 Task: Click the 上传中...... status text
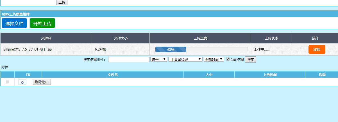pyautogui.click(x=262, y=49)
